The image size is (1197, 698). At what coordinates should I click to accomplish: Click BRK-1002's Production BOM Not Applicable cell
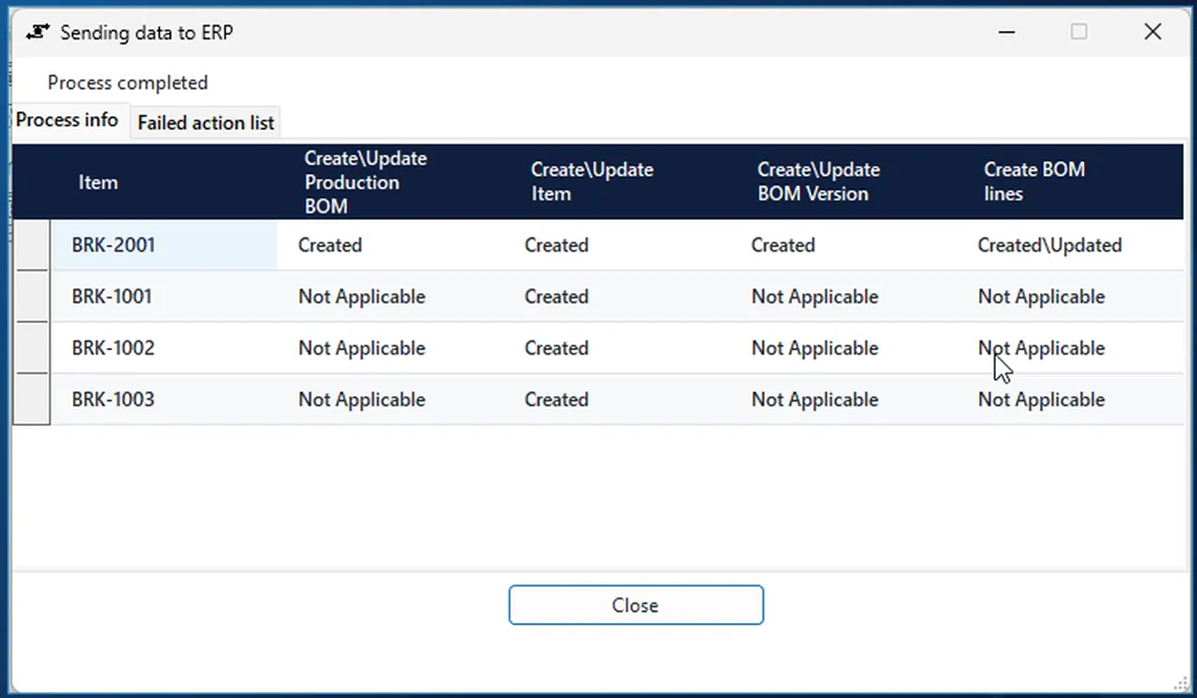390,348
